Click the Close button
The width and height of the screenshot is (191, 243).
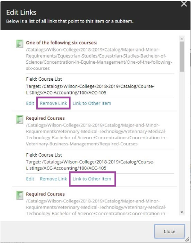(x=169, y=231)
